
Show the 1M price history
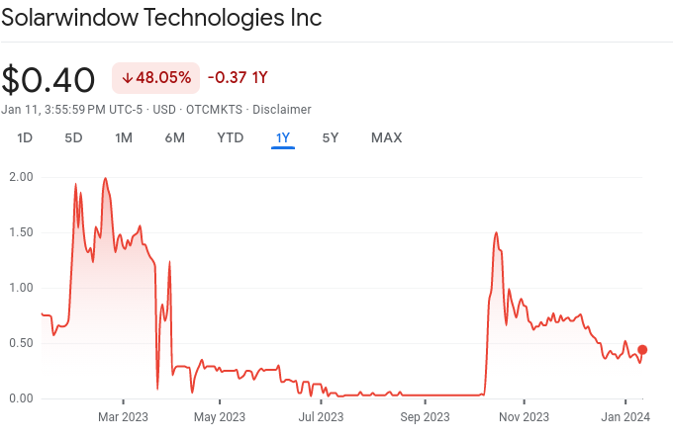(124, 137)
